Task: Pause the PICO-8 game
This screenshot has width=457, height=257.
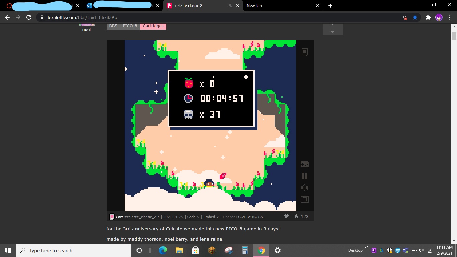Action: click(x=304, y=176)
